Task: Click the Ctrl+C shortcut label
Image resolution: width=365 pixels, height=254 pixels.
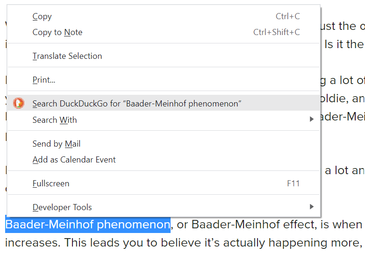Action: 288,16
